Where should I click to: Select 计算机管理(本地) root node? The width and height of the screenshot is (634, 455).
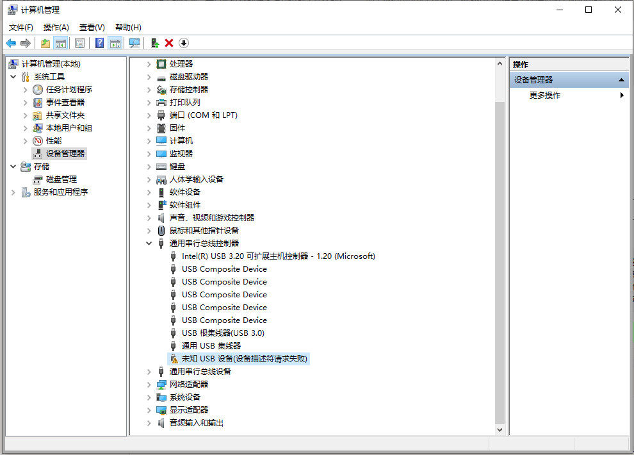click(x=51, y=64)
